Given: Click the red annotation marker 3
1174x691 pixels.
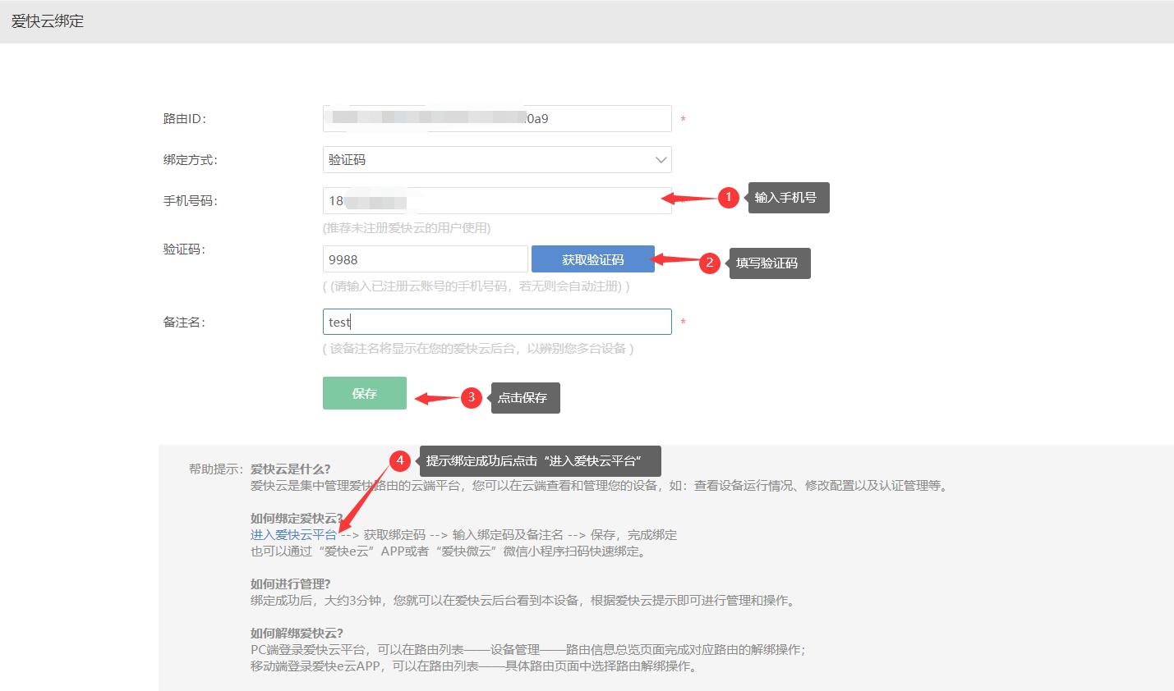Looking at the screenshot, I should point(470,397).
